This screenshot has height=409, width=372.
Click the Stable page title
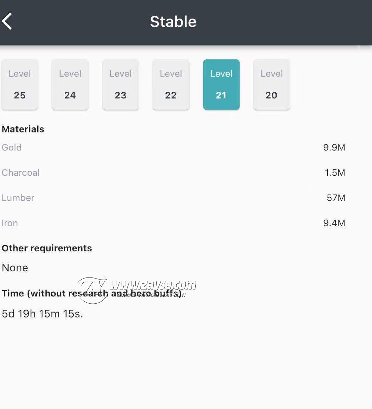coord(173,22)
